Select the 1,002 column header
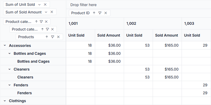Viewport: 211px width, 105px height. 153,24
